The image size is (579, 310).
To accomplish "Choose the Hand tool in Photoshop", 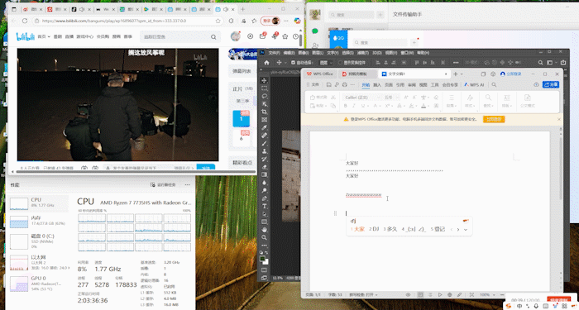I will coord(264,230).
